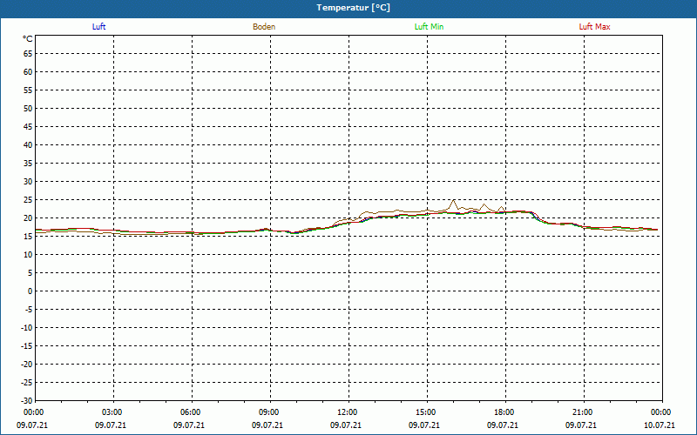Click the -30 y-axis value

[27, 401]
